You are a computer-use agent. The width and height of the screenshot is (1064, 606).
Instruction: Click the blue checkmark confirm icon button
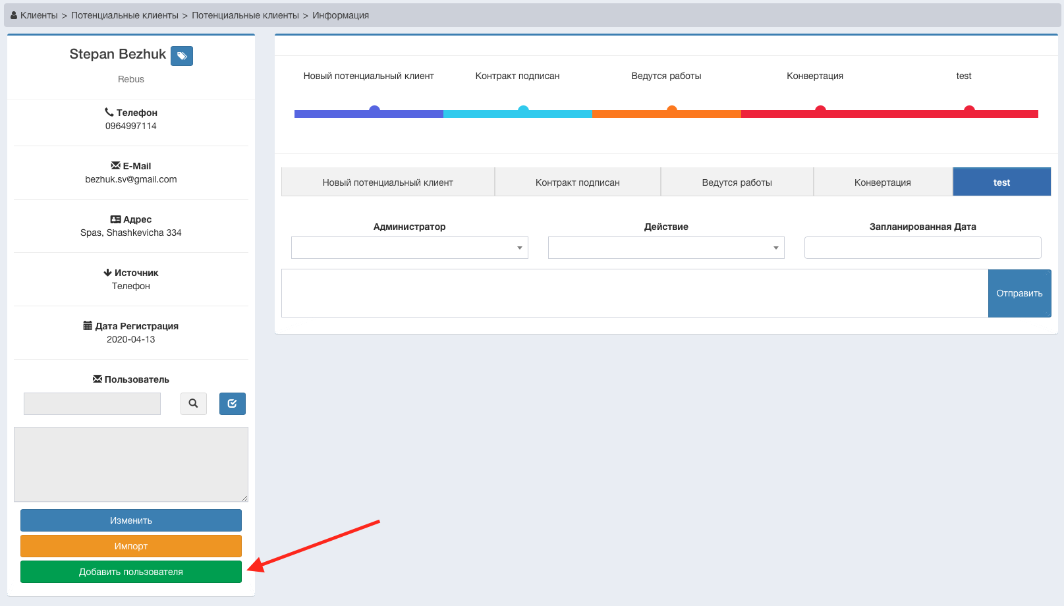tap(232, 404)
